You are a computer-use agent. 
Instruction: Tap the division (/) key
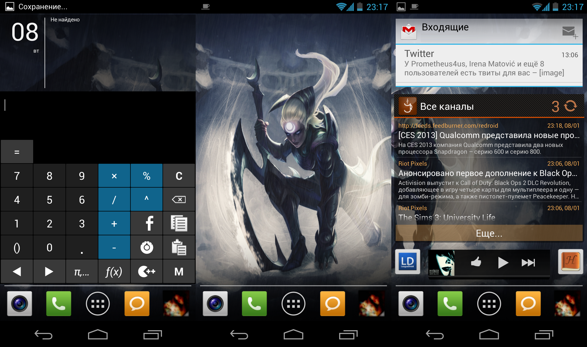coord(114,200)
